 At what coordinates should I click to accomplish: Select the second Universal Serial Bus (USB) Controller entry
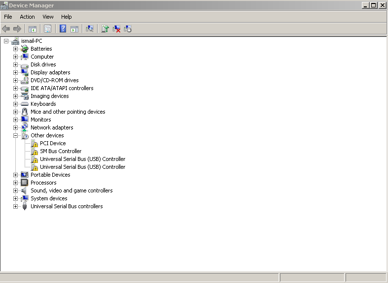click(x=83, y=167)
